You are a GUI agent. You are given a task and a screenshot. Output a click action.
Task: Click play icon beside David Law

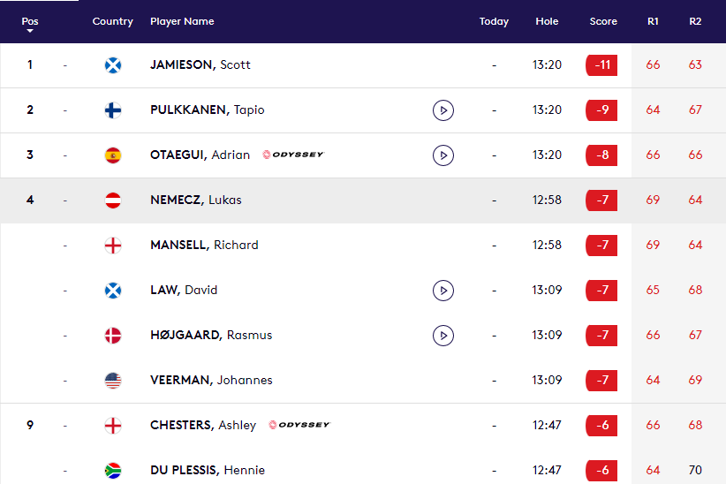coord(443,291)
